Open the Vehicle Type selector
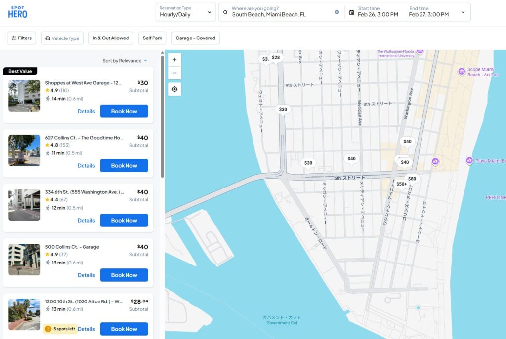 [62, 38]
